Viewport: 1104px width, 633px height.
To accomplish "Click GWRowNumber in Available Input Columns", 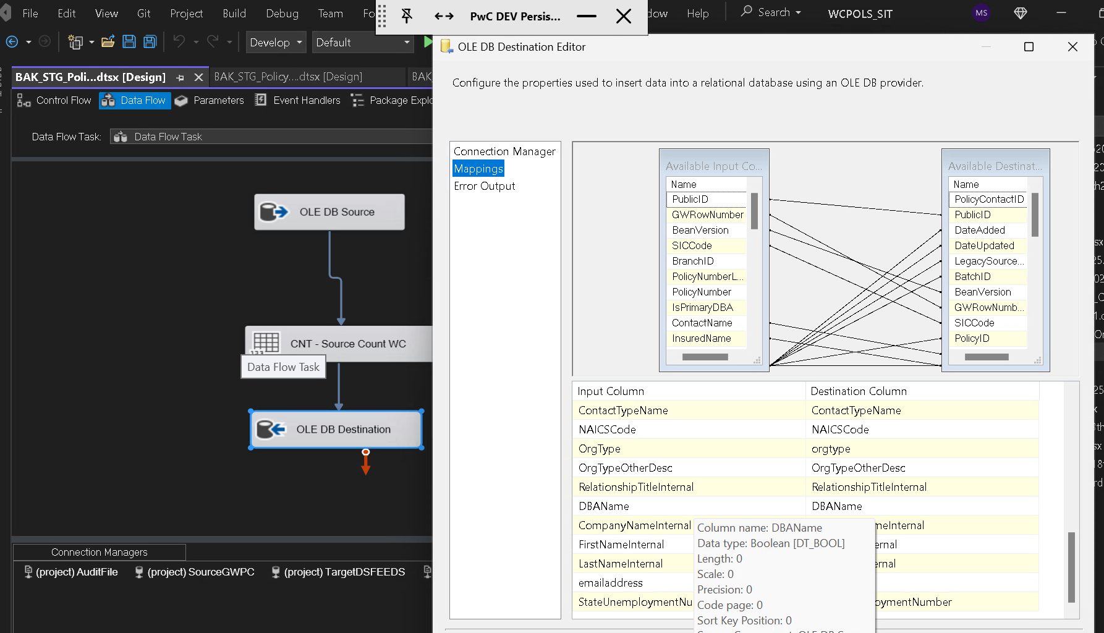I will coord(707,215).
